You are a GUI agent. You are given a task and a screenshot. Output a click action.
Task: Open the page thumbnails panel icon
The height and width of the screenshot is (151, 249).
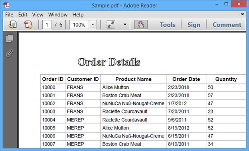pyautogui.click(x=10, y=38)
